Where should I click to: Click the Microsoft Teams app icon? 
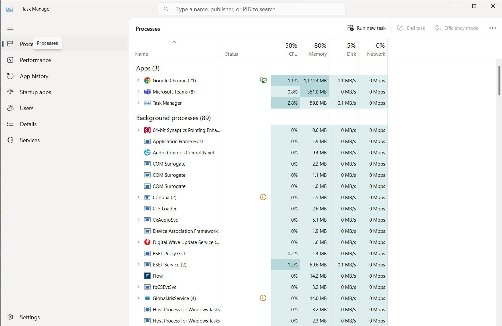[147, 92]
